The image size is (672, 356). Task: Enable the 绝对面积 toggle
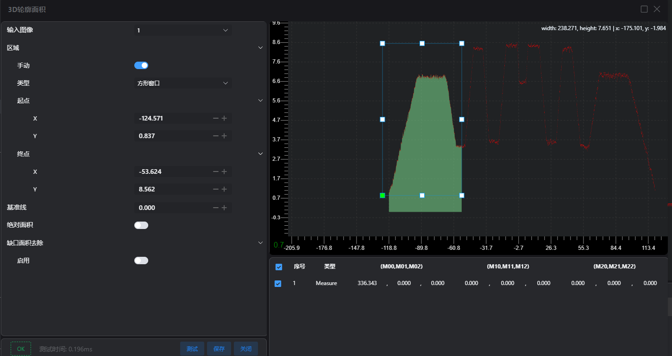(x=141, y=225)
